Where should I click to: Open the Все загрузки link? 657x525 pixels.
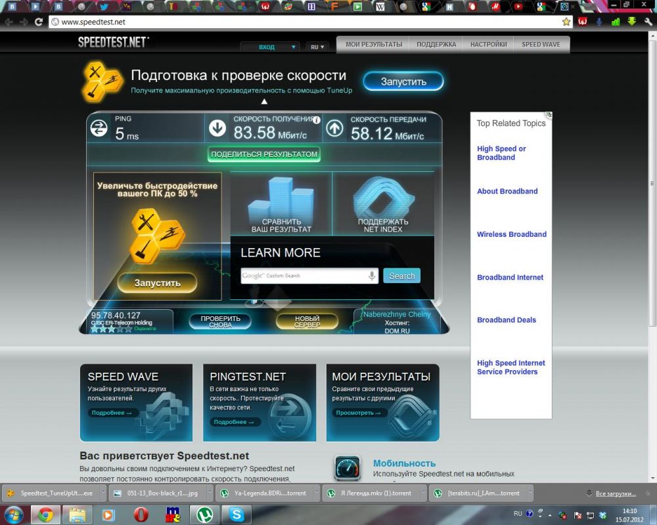(x=616, y=493)
